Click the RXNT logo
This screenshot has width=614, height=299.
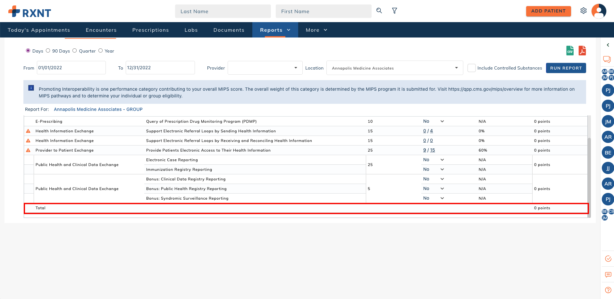(x=29, y=12)
